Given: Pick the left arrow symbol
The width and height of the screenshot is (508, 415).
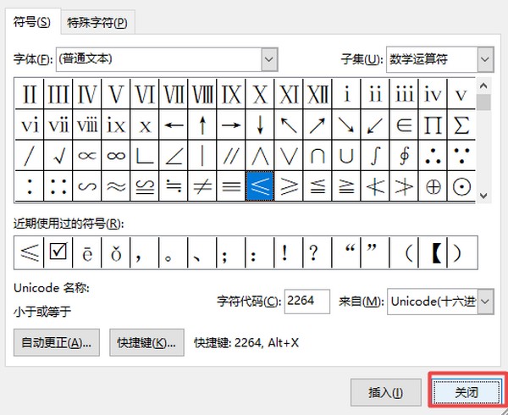Looking at the screenshot, I should pos(174,125).
